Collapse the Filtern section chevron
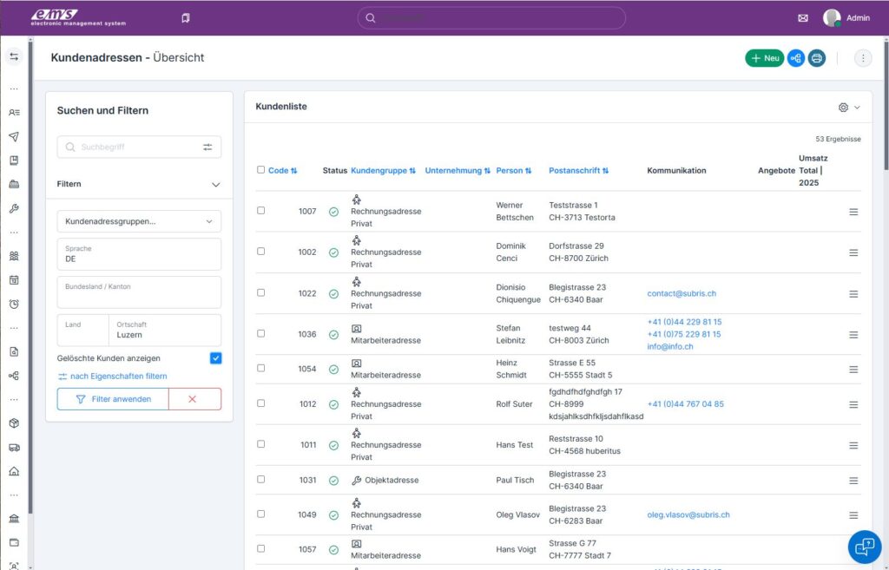889x570 pixels. (x=215, y=184)
